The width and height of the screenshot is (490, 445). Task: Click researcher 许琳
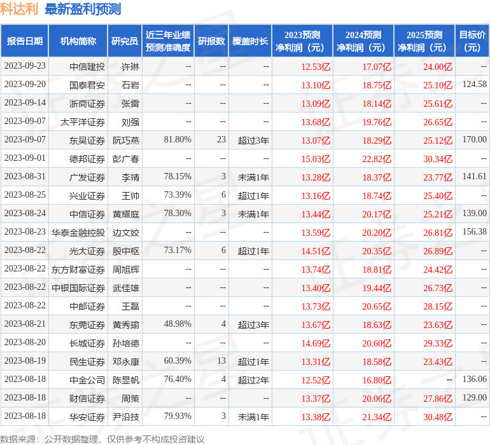click(x=130, y=67)
